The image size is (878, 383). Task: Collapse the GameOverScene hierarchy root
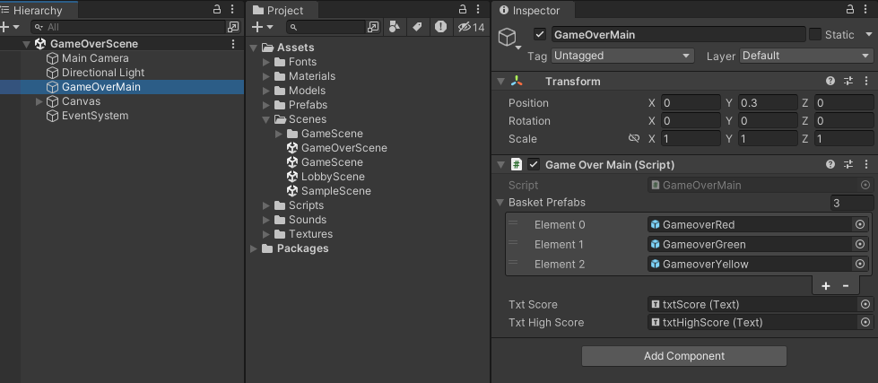[x=26, y=44]
